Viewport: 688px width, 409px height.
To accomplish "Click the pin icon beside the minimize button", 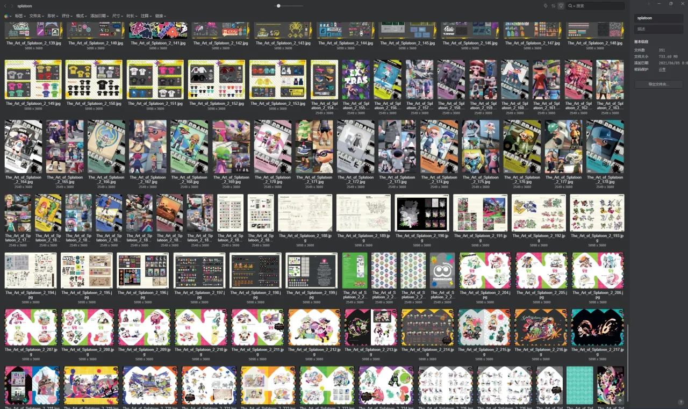I will pyautogui.click(x=648, y=4).
